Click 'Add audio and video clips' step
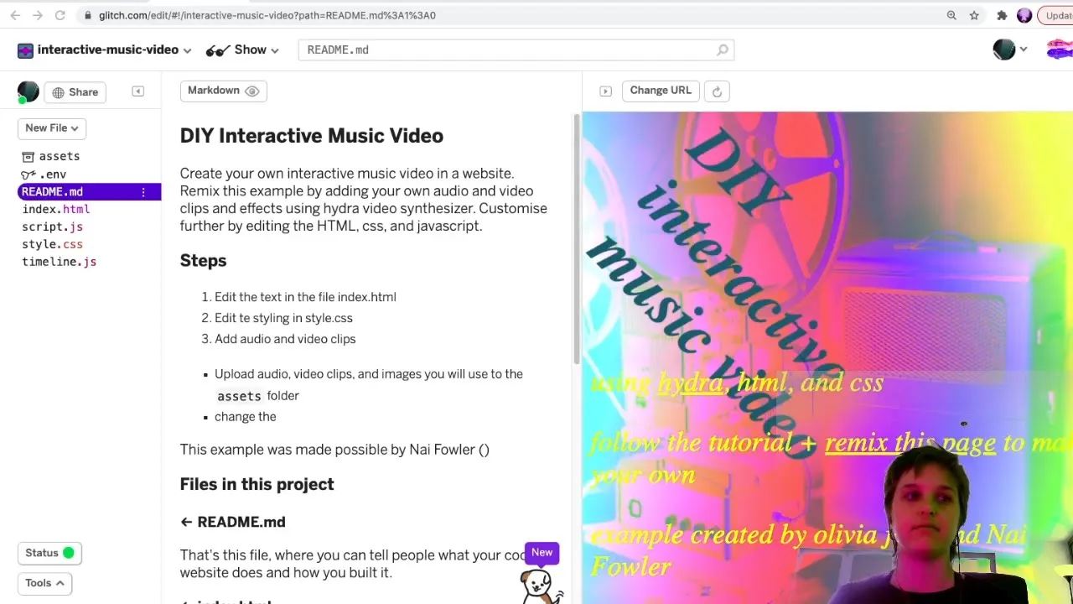 click(x=285, y=339)
